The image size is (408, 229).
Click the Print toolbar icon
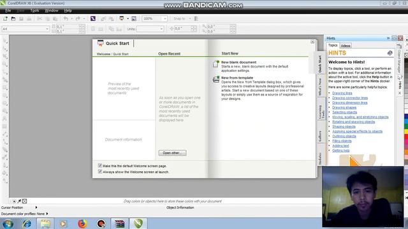point(29,18)
